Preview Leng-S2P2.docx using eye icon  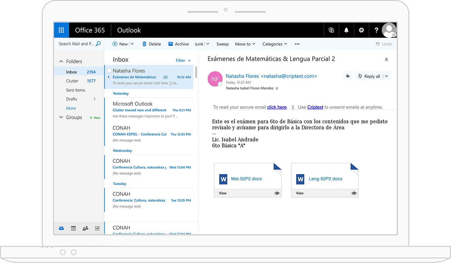pyautogui.click(x=354, y=193)
